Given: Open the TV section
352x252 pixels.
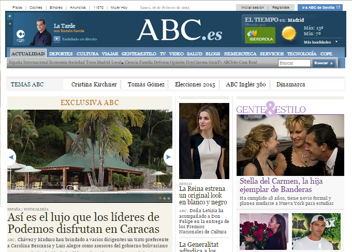Looking at the screenshot, I should [163, 54].
